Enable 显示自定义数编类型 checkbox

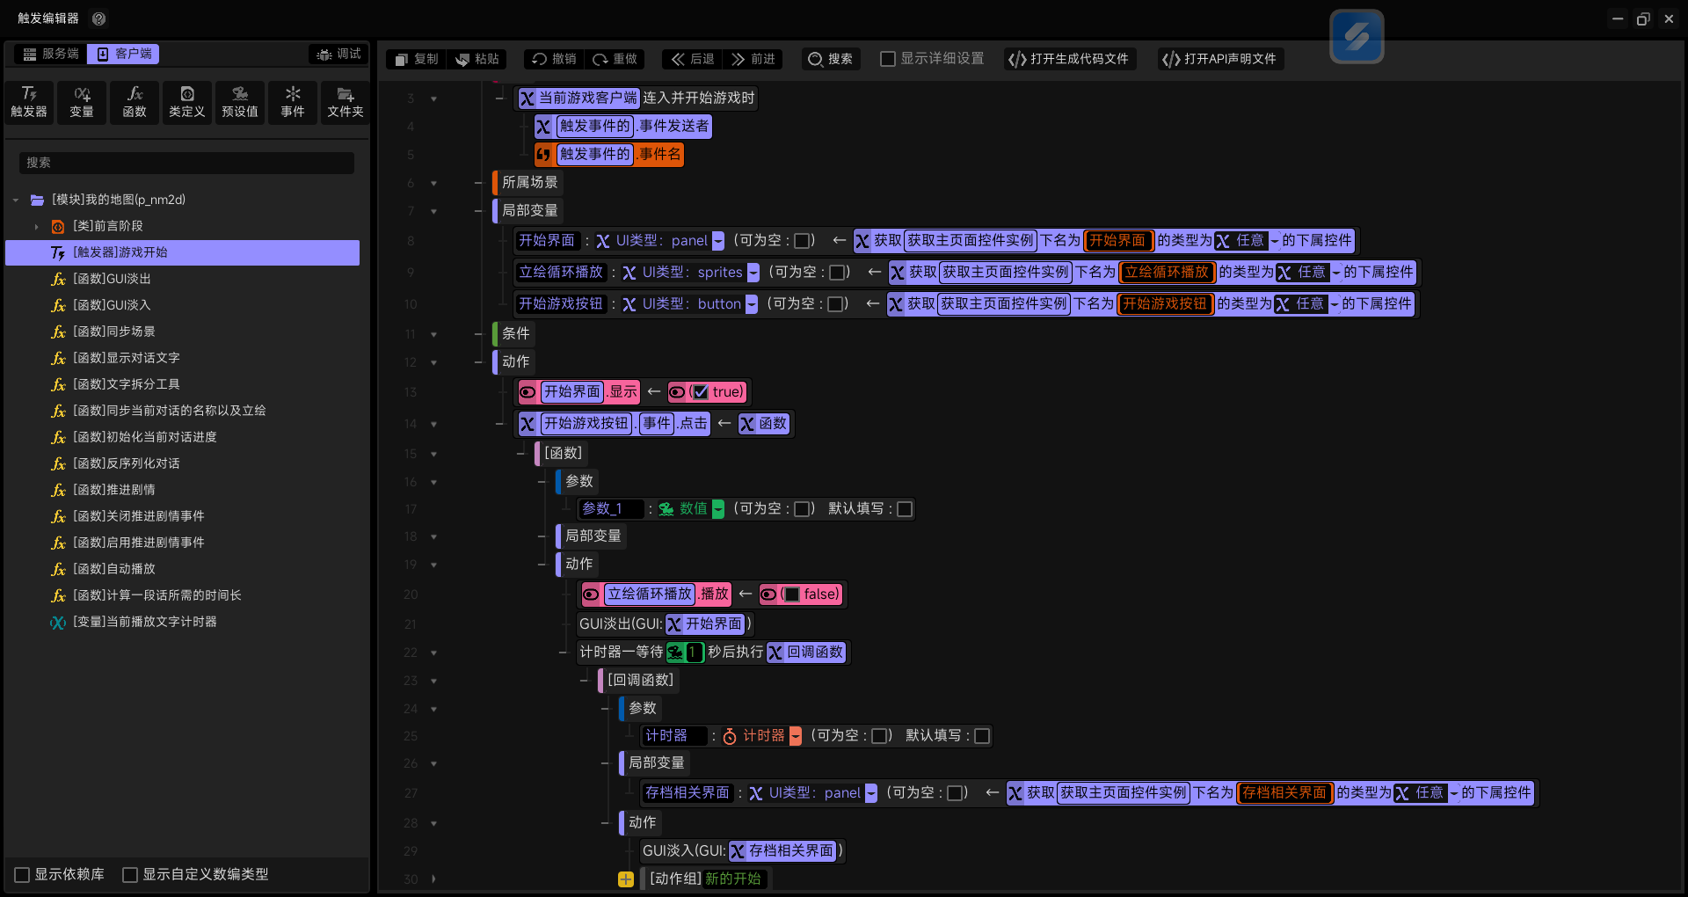tap(130, 874)
